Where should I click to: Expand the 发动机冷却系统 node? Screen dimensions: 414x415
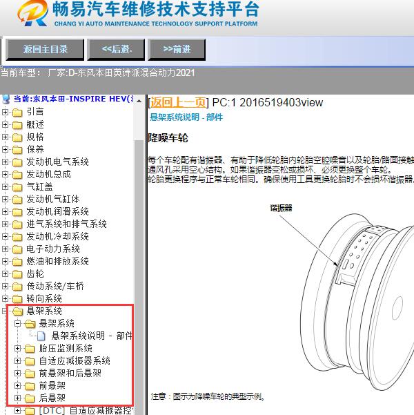click(x=5, y=237)
